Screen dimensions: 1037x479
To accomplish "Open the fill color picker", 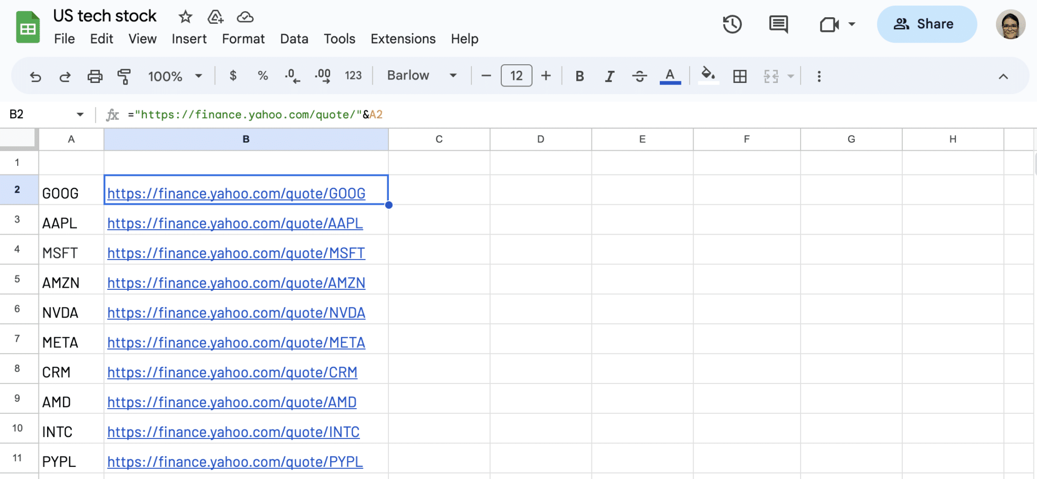I will (708, 76).
